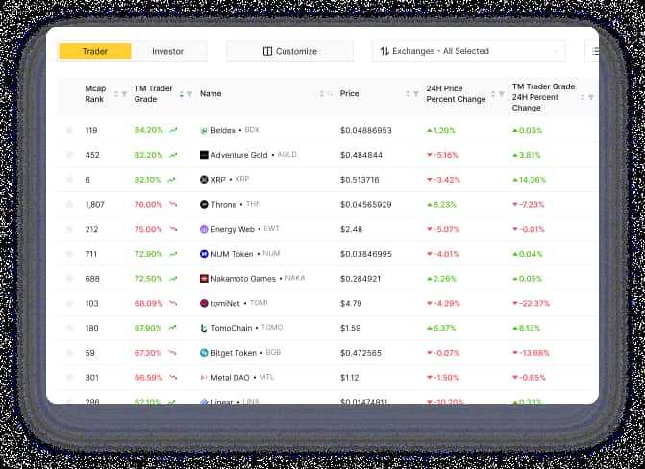Open the Beldex token name link
The height and width of the screenshot is (469, 645).
[223, 130]
